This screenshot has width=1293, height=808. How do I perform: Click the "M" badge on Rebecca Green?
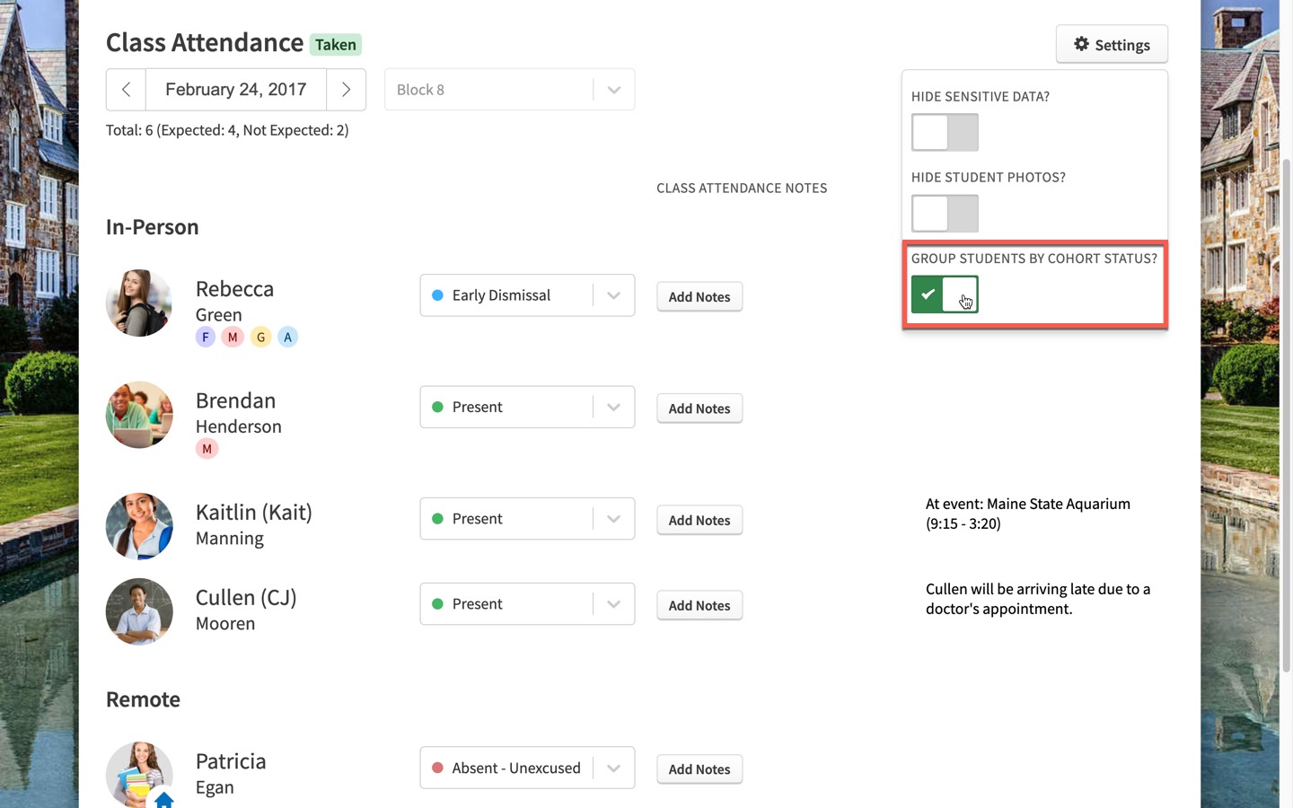tap(233, 337)
